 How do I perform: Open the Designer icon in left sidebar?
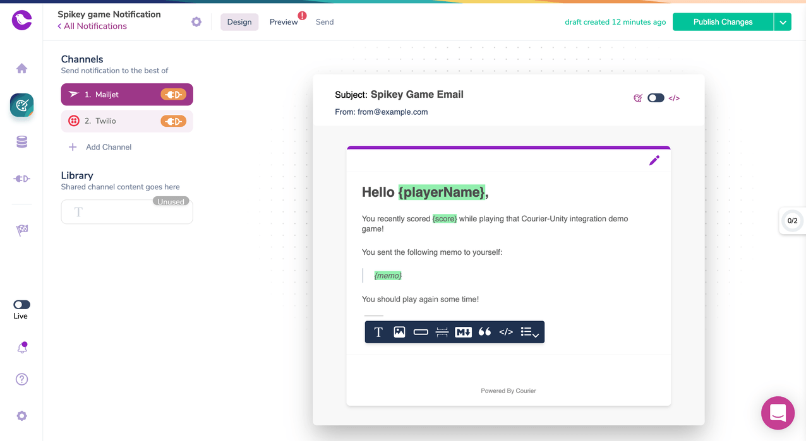[21, 105]
